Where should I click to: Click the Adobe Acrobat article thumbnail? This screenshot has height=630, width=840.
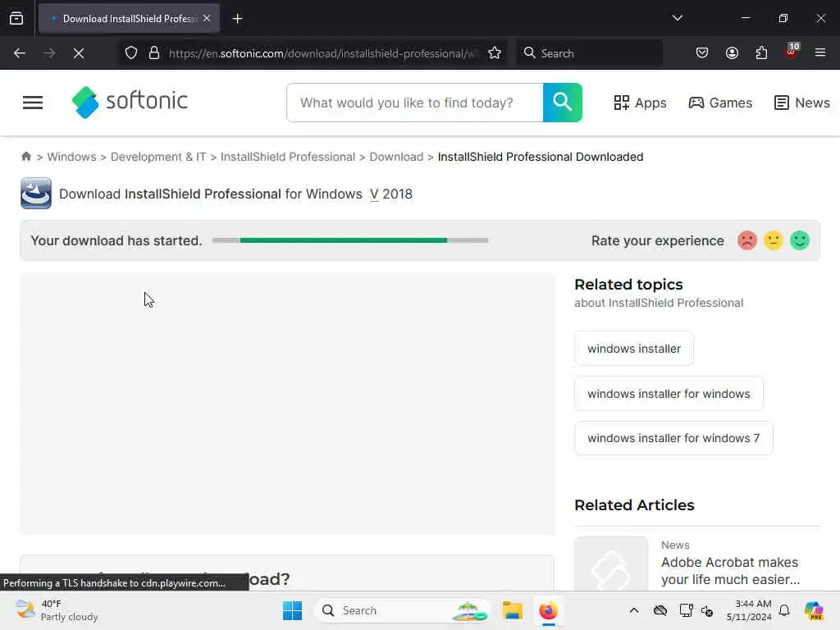pyautogui.click(x=610, y=564)
